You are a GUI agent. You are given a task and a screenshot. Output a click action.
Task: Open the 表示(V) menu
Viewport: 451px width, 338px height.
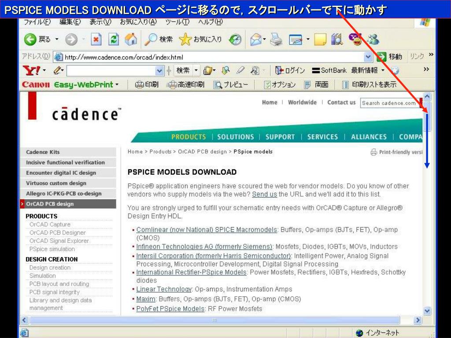click(100, 22)
